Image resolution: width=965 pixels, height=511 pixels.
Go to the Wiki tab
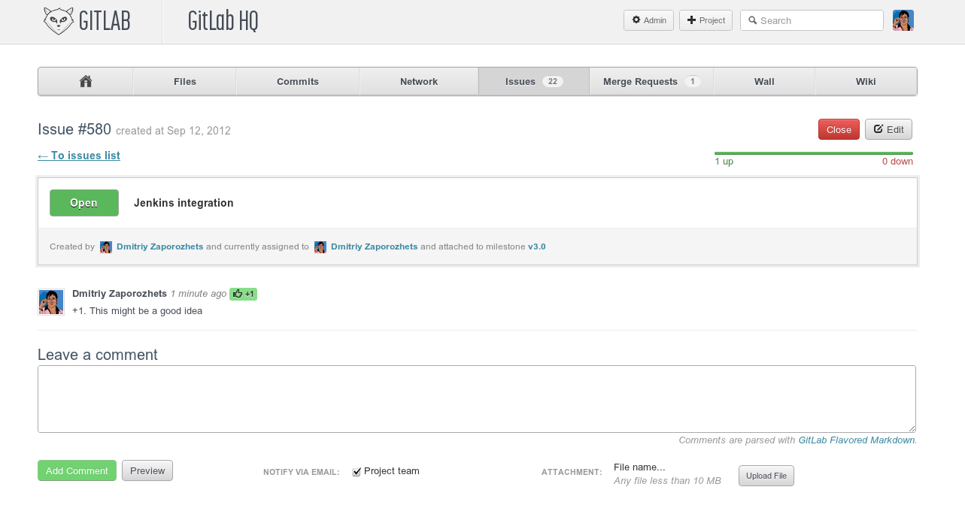coord(866,81)
